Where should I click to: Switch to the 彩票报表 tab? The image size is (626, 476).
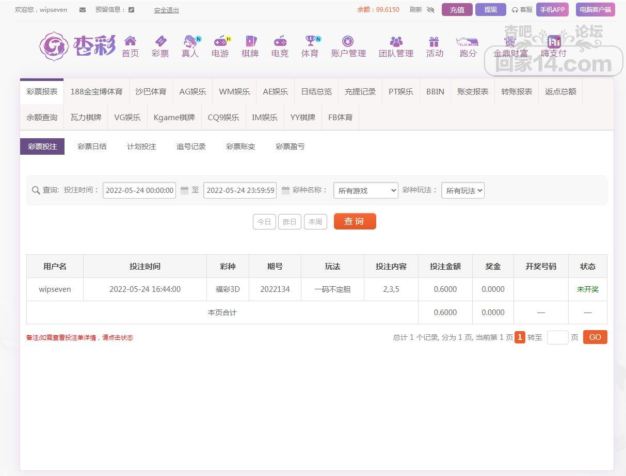pos(42,91)
